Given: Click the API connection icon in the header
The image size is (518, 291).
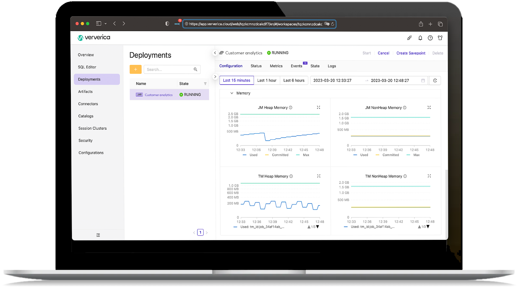Looking at the screenshot, I should 409,38.
